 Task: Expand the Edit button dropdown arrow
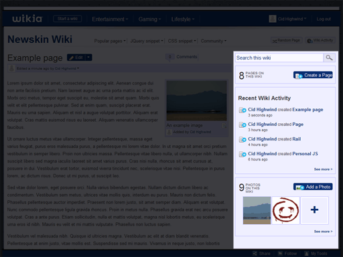point(88,58)
